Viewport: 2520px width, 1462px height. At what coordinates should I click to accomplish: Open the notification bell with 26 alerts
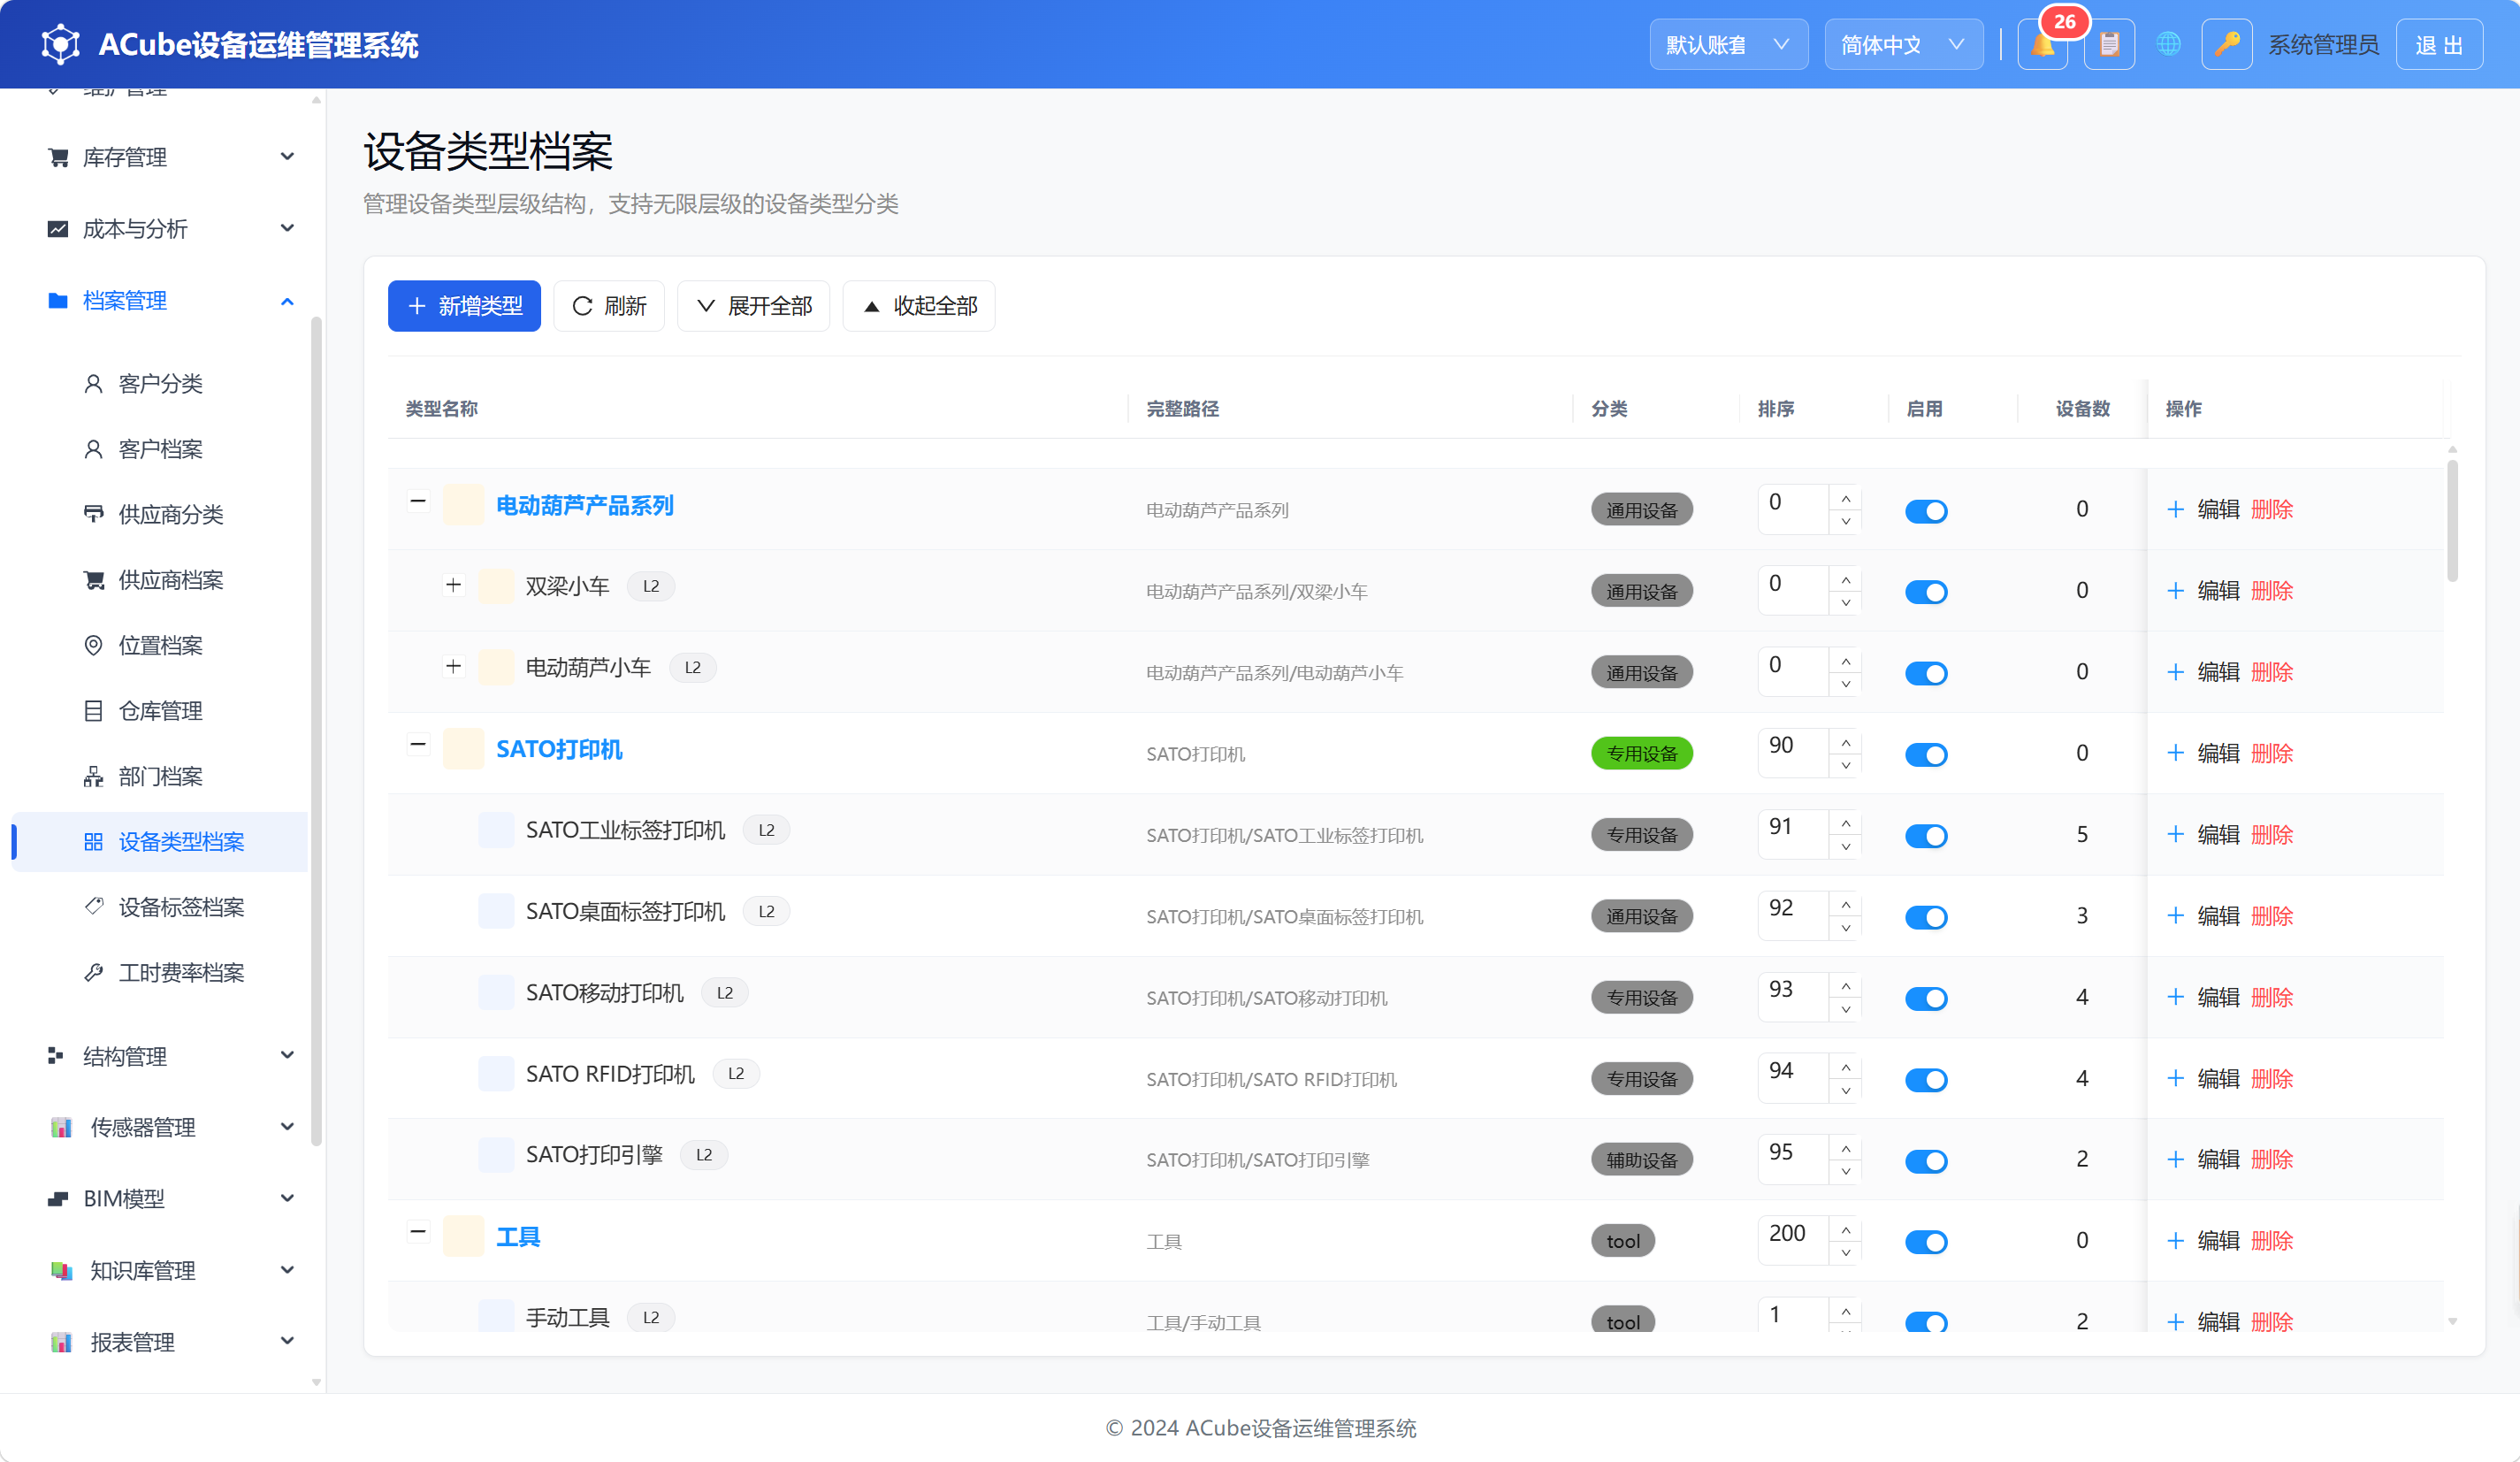coord(2042,45)
